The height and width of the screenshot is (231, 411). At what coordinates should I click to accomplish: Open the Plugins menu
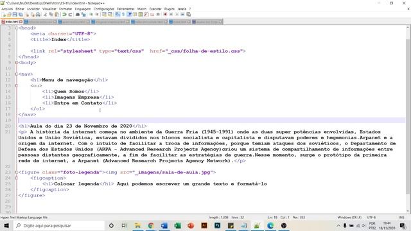point(170,9)
